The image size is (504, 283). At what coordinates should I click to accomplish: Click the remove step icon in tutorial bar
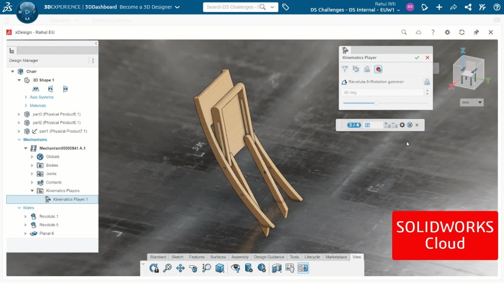click(x=394, y=125)
